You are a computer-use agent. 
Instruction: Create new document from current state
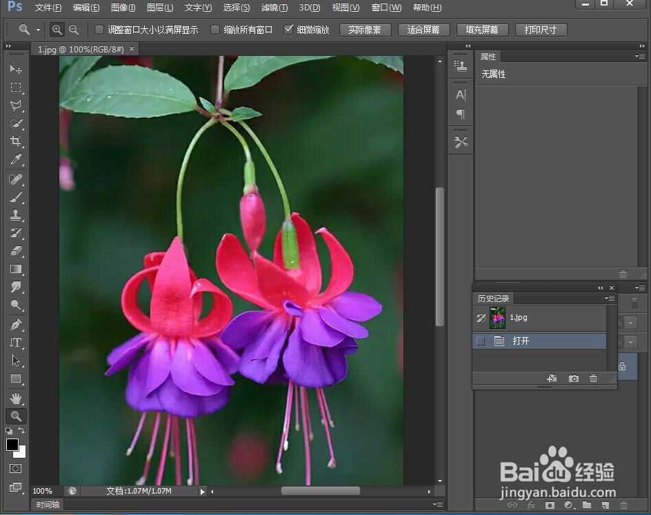552,378
